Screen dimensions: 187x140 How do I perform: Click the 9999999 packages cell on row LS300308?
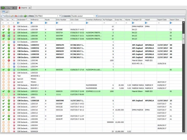pyautogui.click(x=108, y=122)
